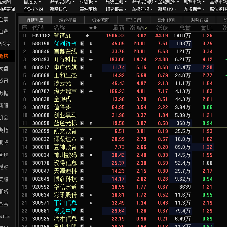
Task: Select stock 创业黑马 in list
Action: click(x=65, y=115)
